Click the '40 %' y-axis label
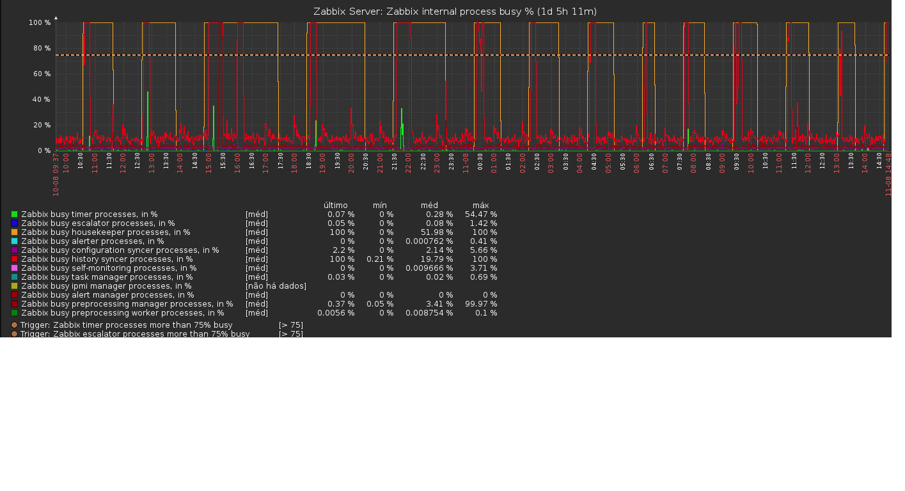Viewport: 905px width, 491px height. click(x=42, y=100)
